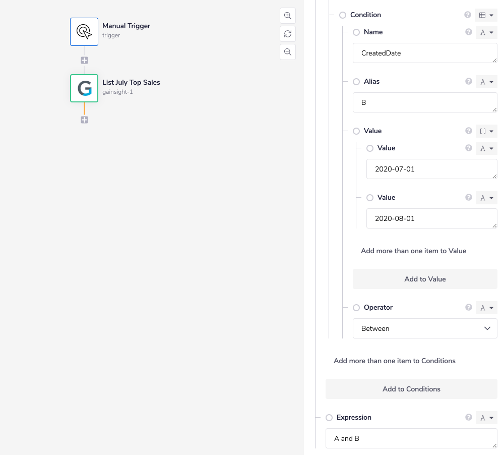Open the array type dropdown for Value
The image size is (504, 455).
tap(486, 131)
